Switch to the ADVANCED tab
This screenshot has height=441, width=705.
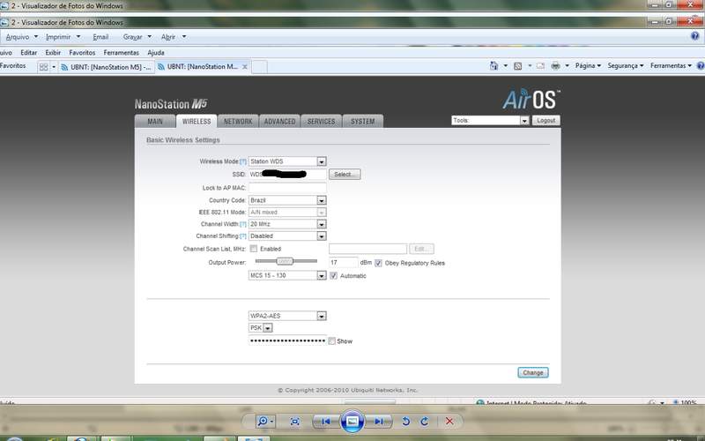pyautogui.click(x=279, y=122)
